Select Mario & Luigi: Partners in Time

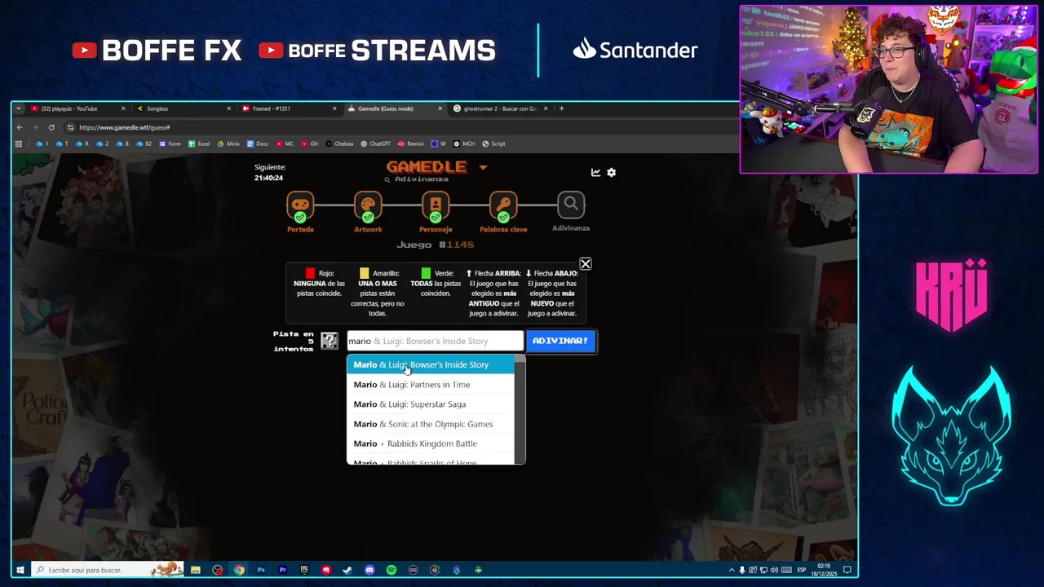click(431, 384)
